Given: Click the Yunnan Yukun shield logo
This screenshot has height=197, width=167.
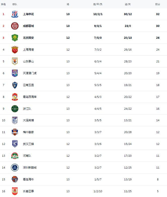Looking at the screenshot, I should coord(15,85).
